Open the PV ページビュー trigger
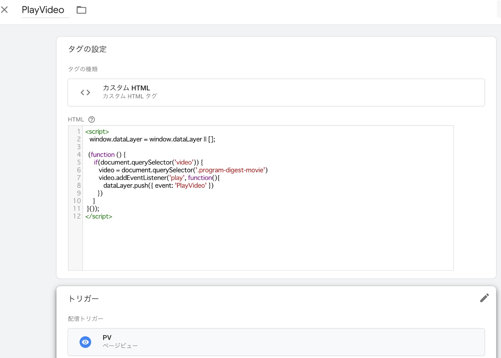 tap(276, 342)
